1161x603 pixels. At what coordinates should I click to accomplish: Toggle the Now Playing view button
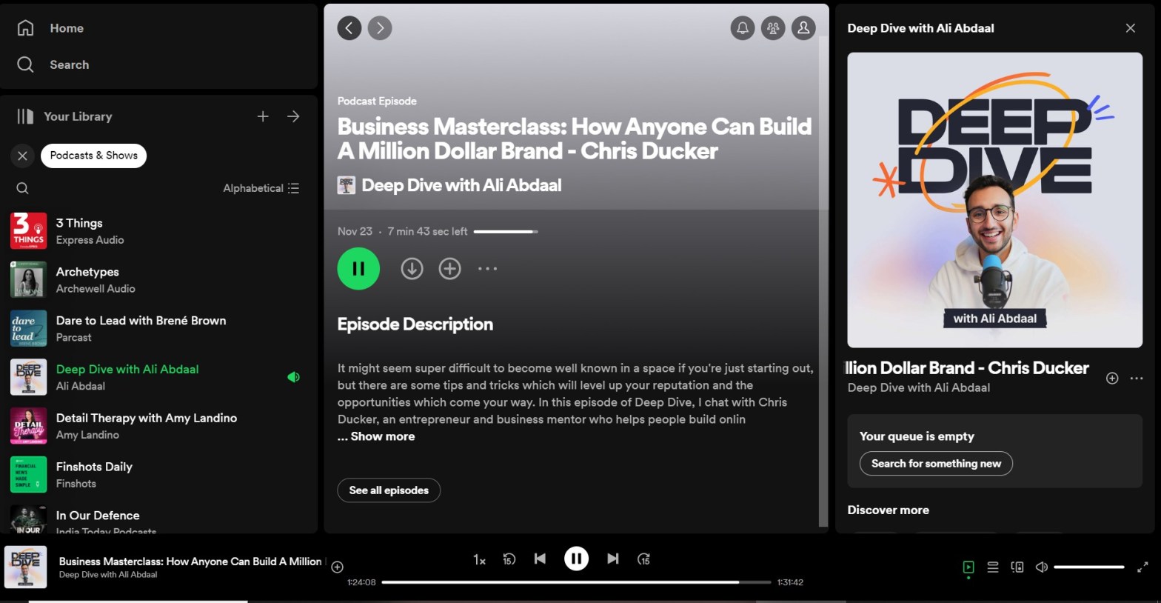point(968,567)
